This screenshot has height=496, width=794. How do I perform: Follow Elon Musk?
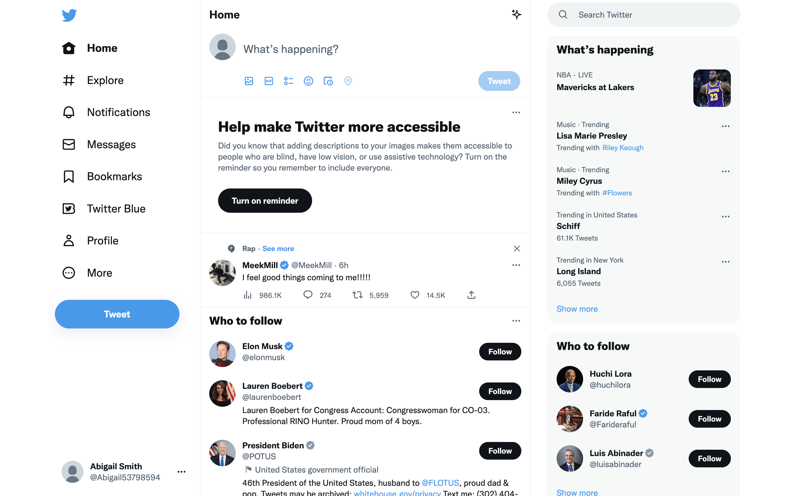click(500, 352)
